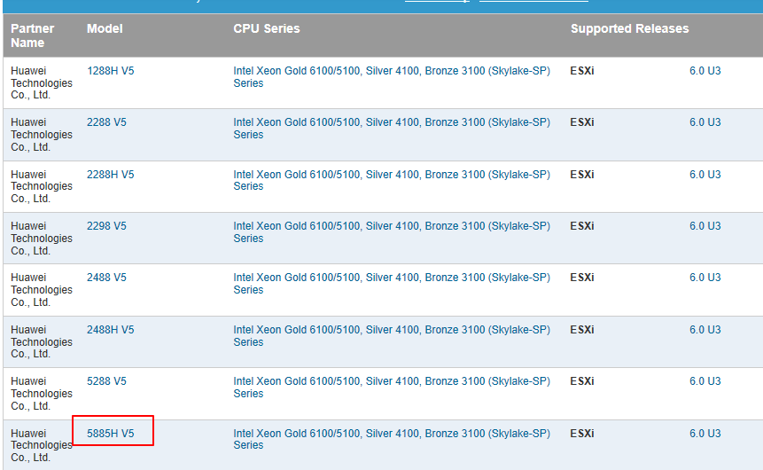This screenshot has height=470, width=763.
Task: Select ESXi text in 2288 V5 row
Action: (582, 122)
